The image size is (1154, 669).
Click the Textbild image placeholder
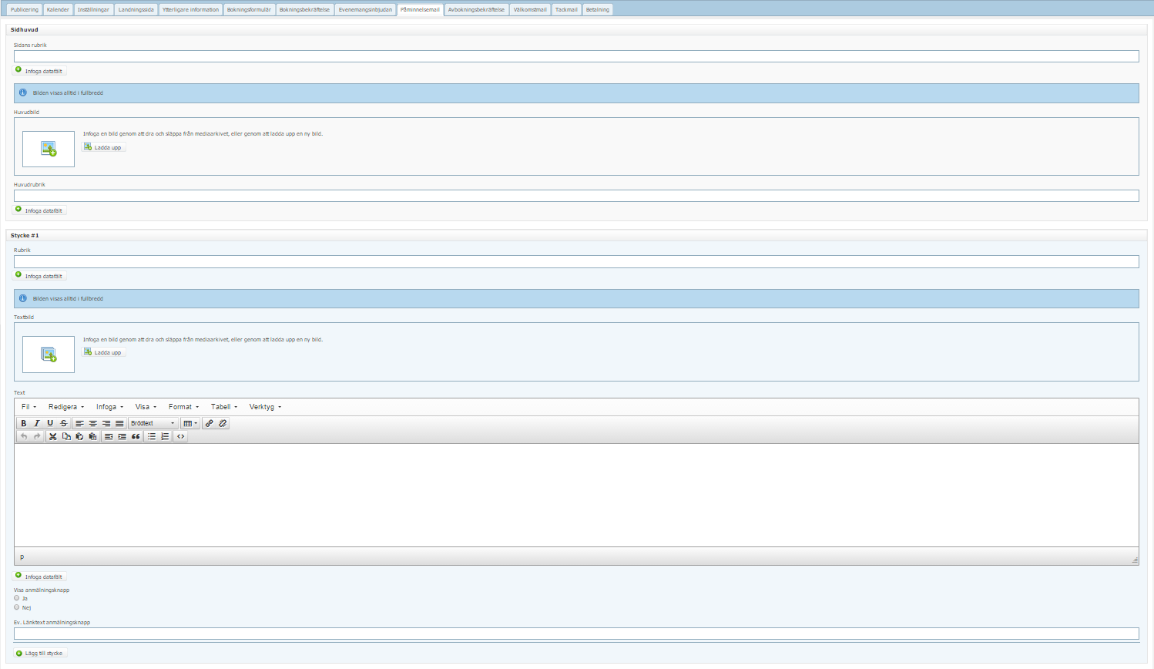point(49,355)
